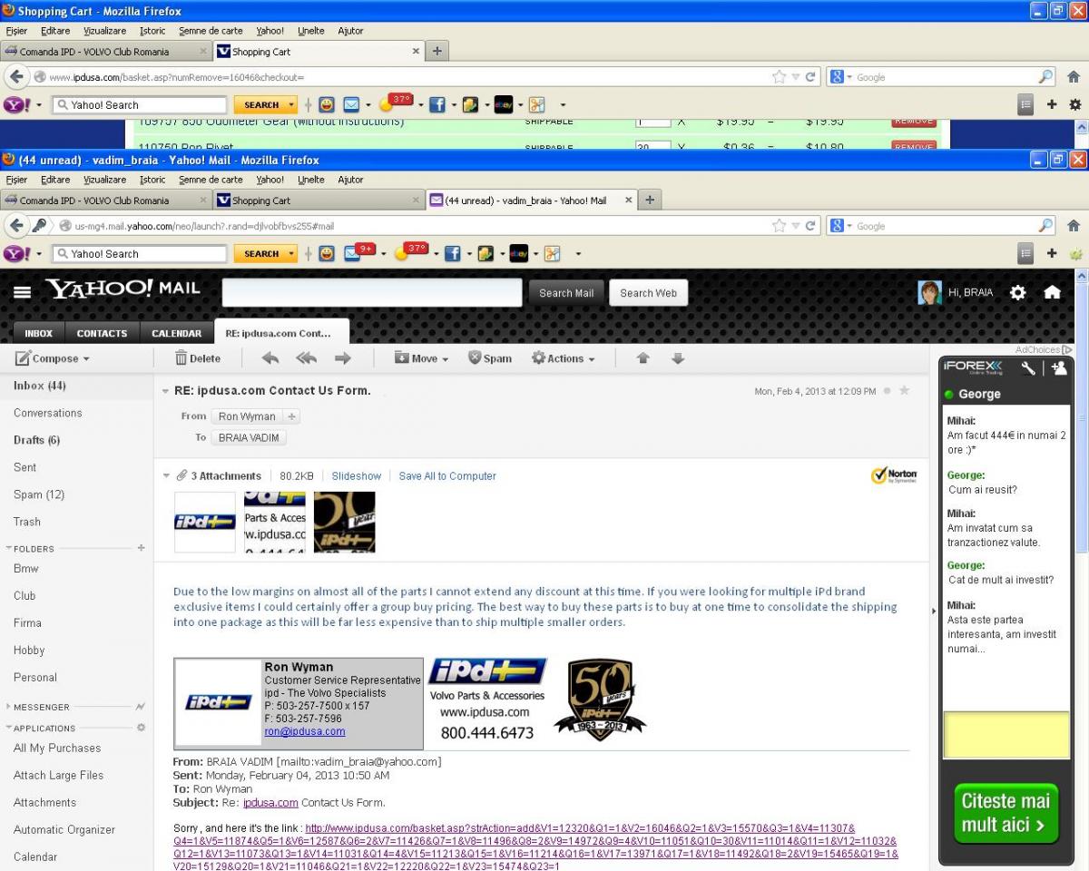Click the Search Mail button
This screenshot has height=871, width=1089.
(x=566, y=293)
